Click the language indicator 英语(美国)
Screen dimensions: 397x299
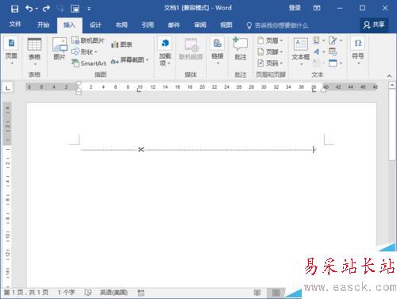click(114, 293)
